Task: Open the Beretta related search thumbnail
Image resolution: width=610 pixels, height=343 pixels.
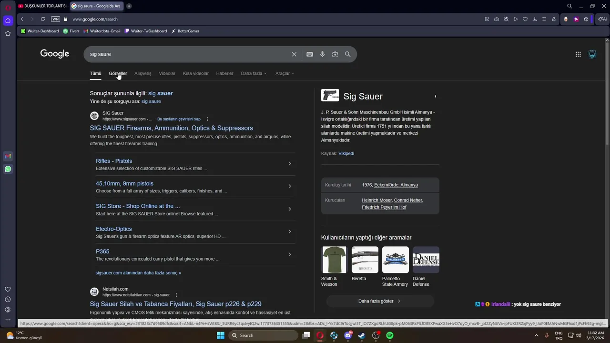Action: [x=365, y=260]
